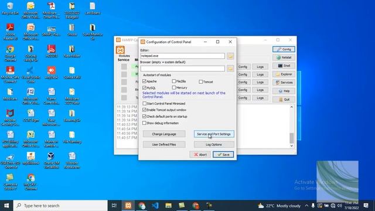The width and height of the screenshot is (375, 211).
Task: Click the Editor input field
Action: click(182, 56)
